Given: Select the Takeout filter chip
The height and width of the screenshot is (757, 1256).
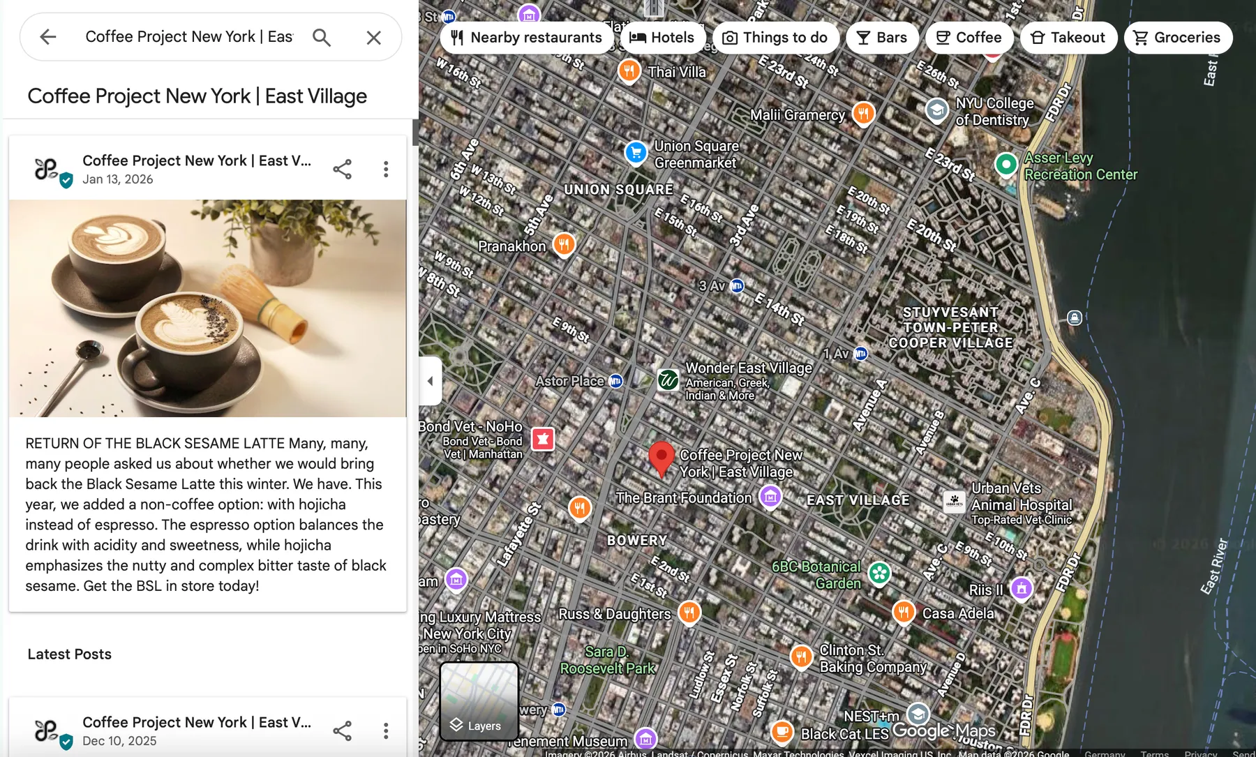Looking at the screenshot, I should (1068, 37).
